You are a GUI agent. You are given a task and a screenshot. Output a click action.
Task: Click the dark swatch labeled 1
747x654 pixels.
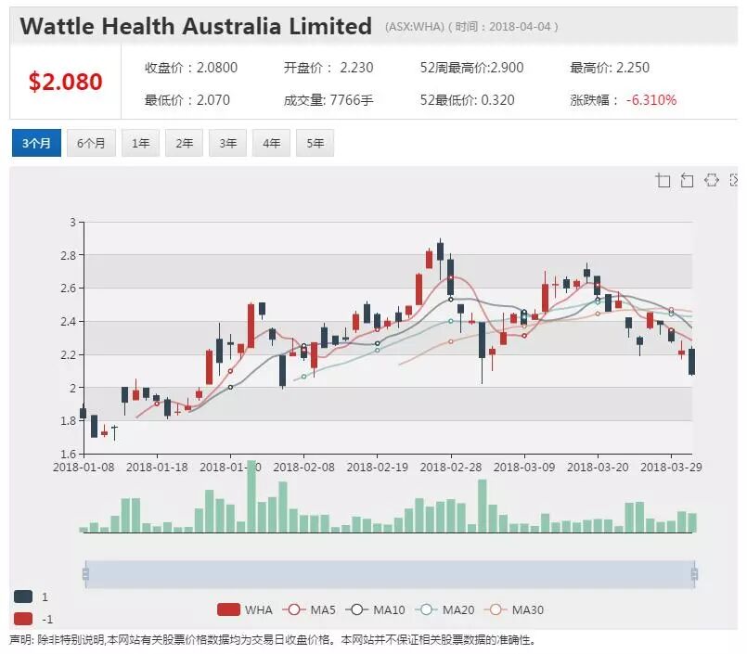click(23, 596)
